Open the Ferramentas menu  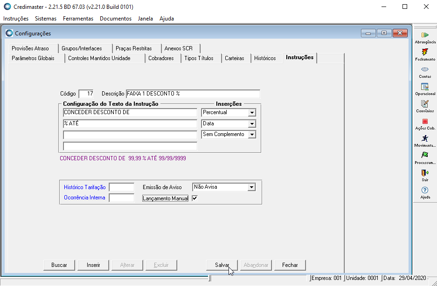tap(78, 19)
